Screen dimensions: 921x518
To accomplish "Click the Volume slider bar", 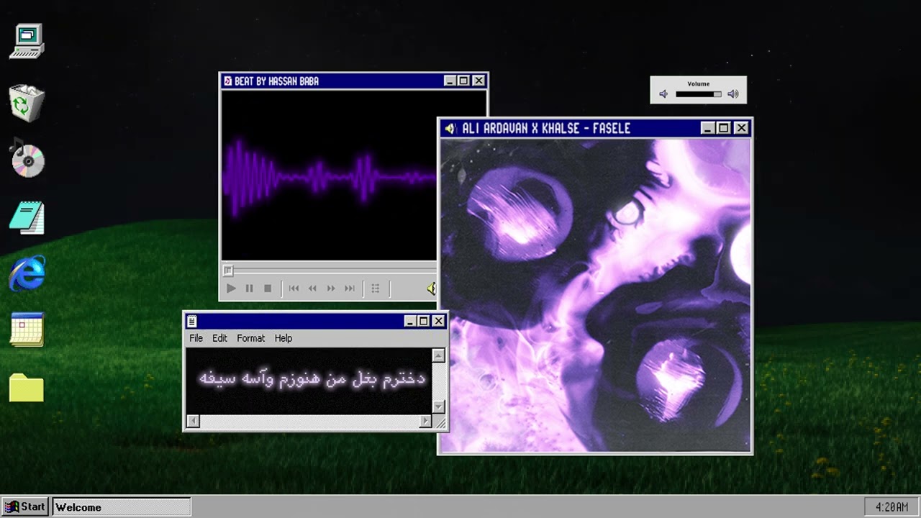I will pos(698,94).
